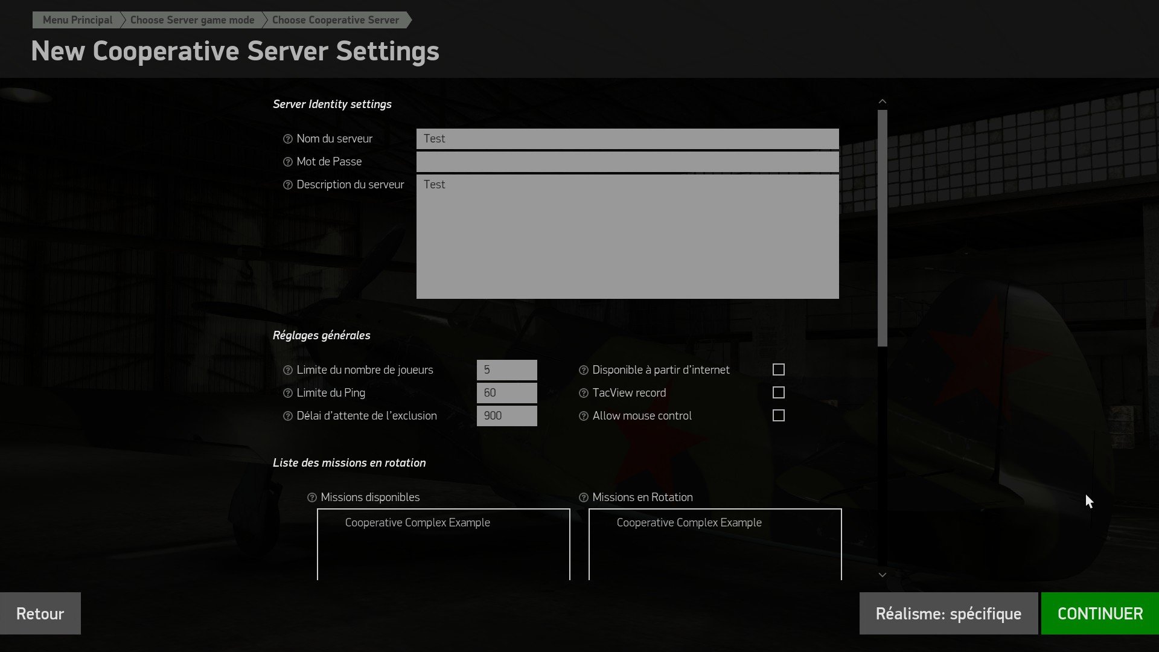Open Choose Server game mode breadcrumb
The width and height of the screenshot is (1159, 652).
[x=192, y=20]
